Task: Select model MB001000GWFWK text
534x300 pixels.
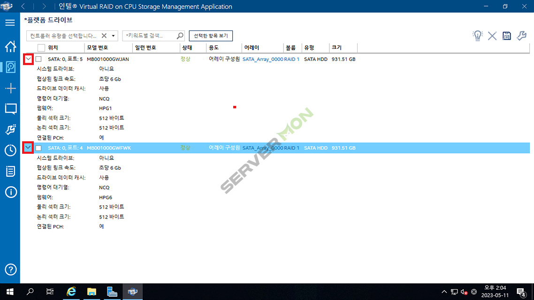Action: tap(109, 148)
